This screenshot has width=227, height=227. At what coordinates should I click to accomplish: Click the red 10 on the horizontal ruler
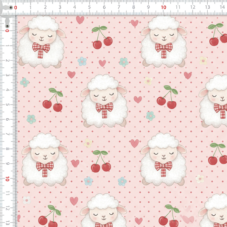point(163,8)
